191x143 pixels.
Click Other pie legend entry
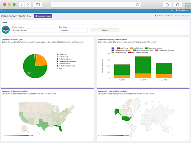pos(60,68)
